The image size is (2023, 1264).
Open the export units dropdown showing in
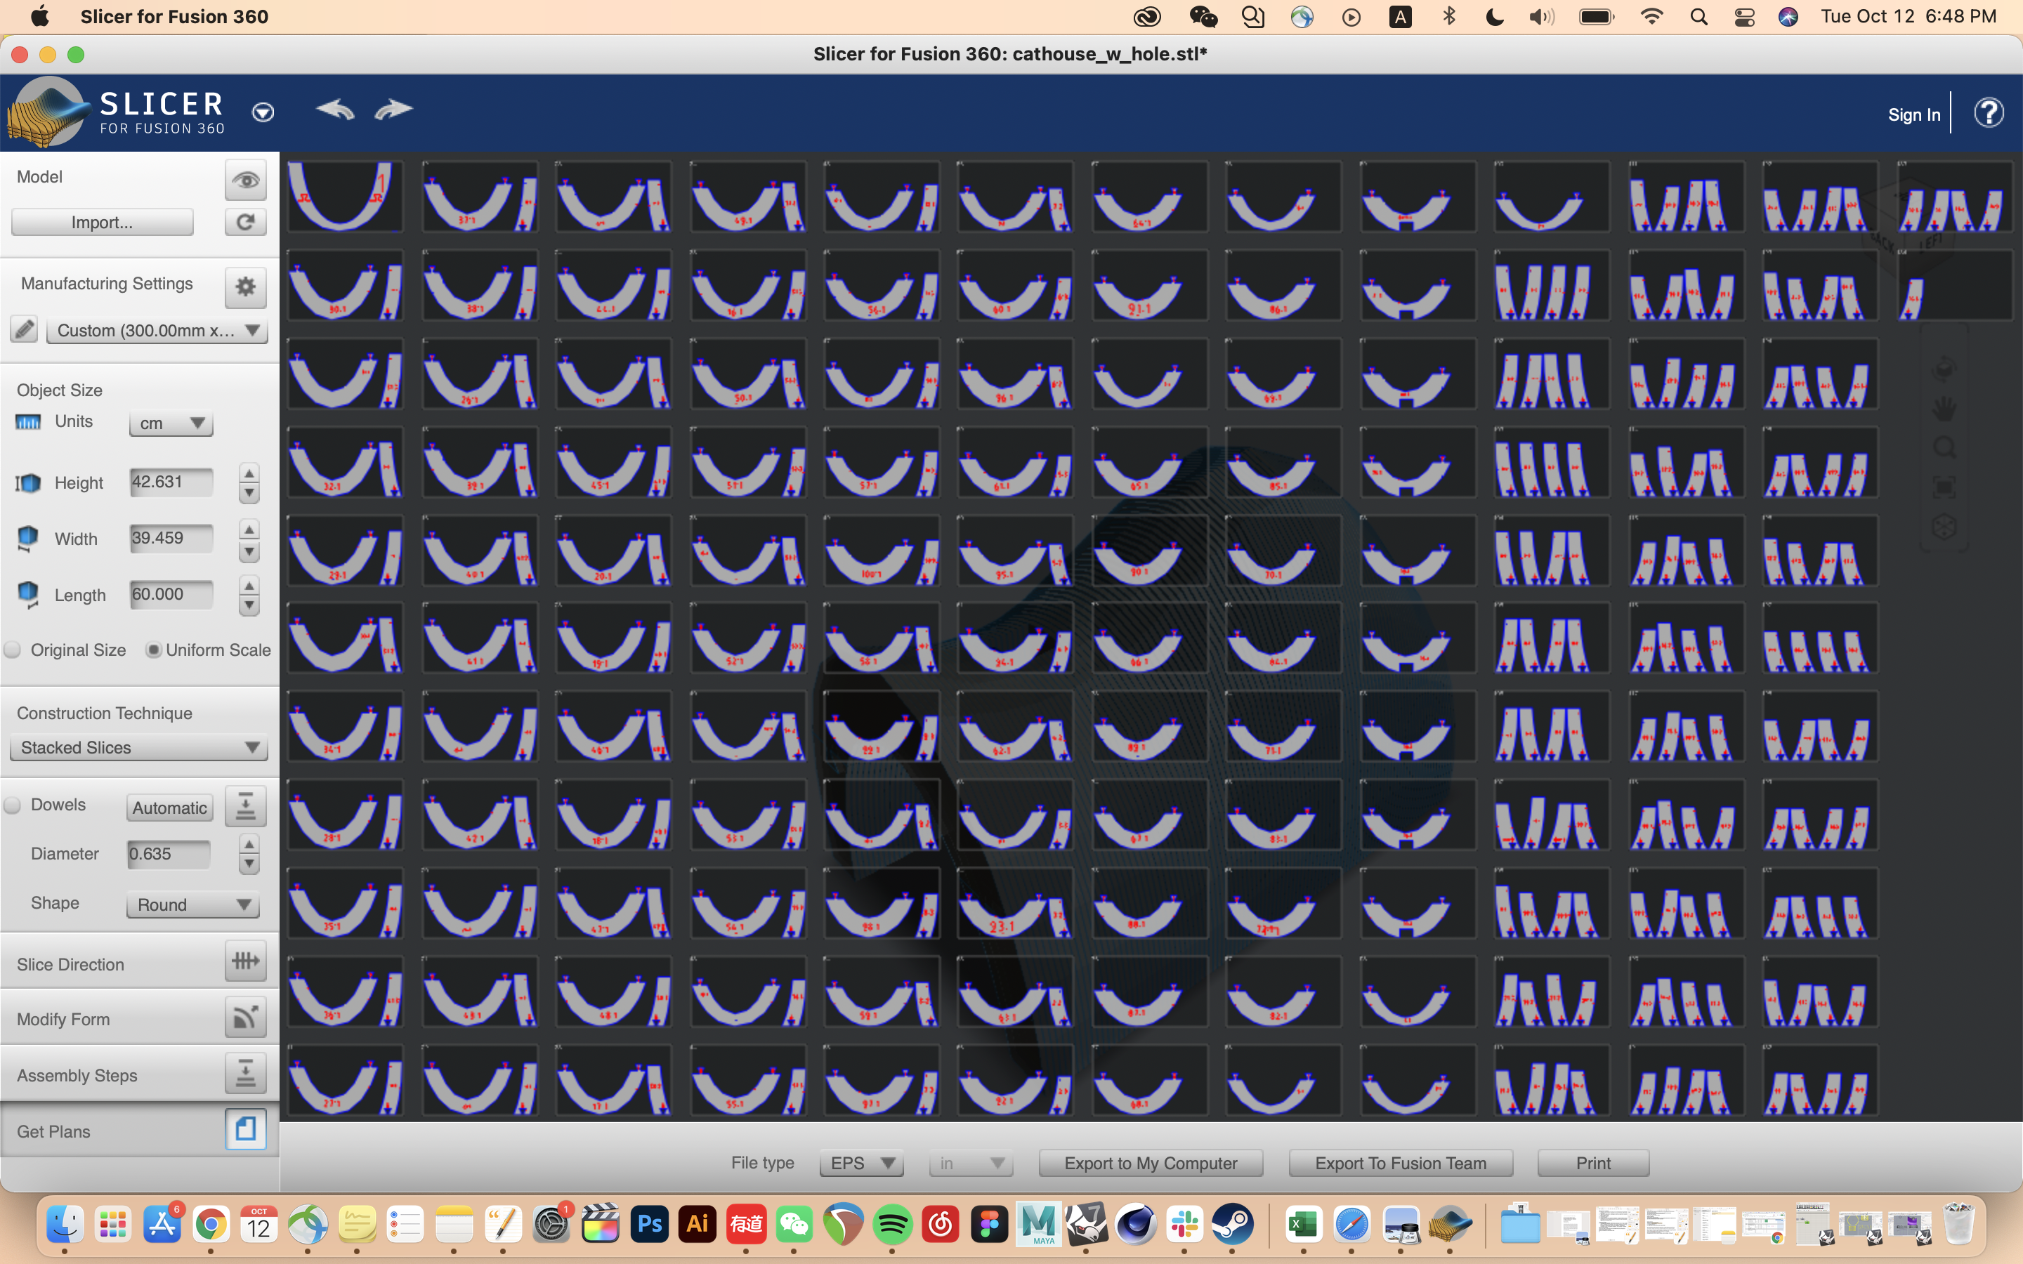(971, 1163)
